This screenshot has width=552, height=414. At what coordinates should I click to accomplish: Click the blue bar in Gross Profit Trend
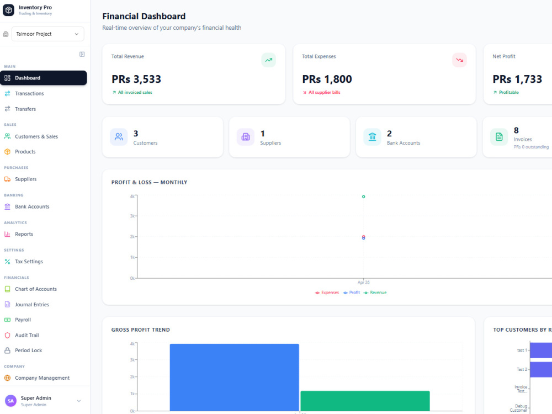(x=235, y=378)
